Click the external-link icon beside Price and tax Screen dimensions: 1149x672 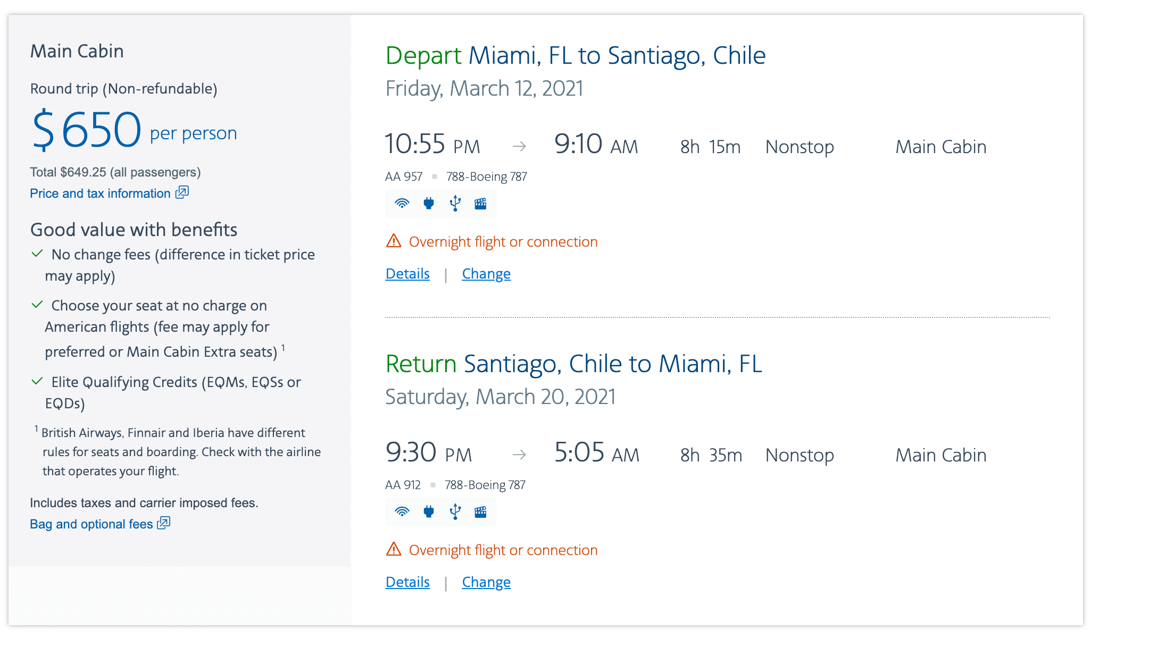(x=182, y=192)
